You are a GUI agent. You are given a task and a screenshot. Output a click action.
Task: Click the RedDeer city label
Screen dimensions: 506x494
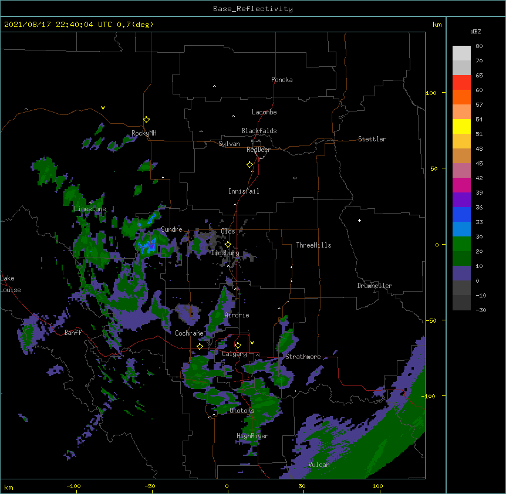coord(258,150)
